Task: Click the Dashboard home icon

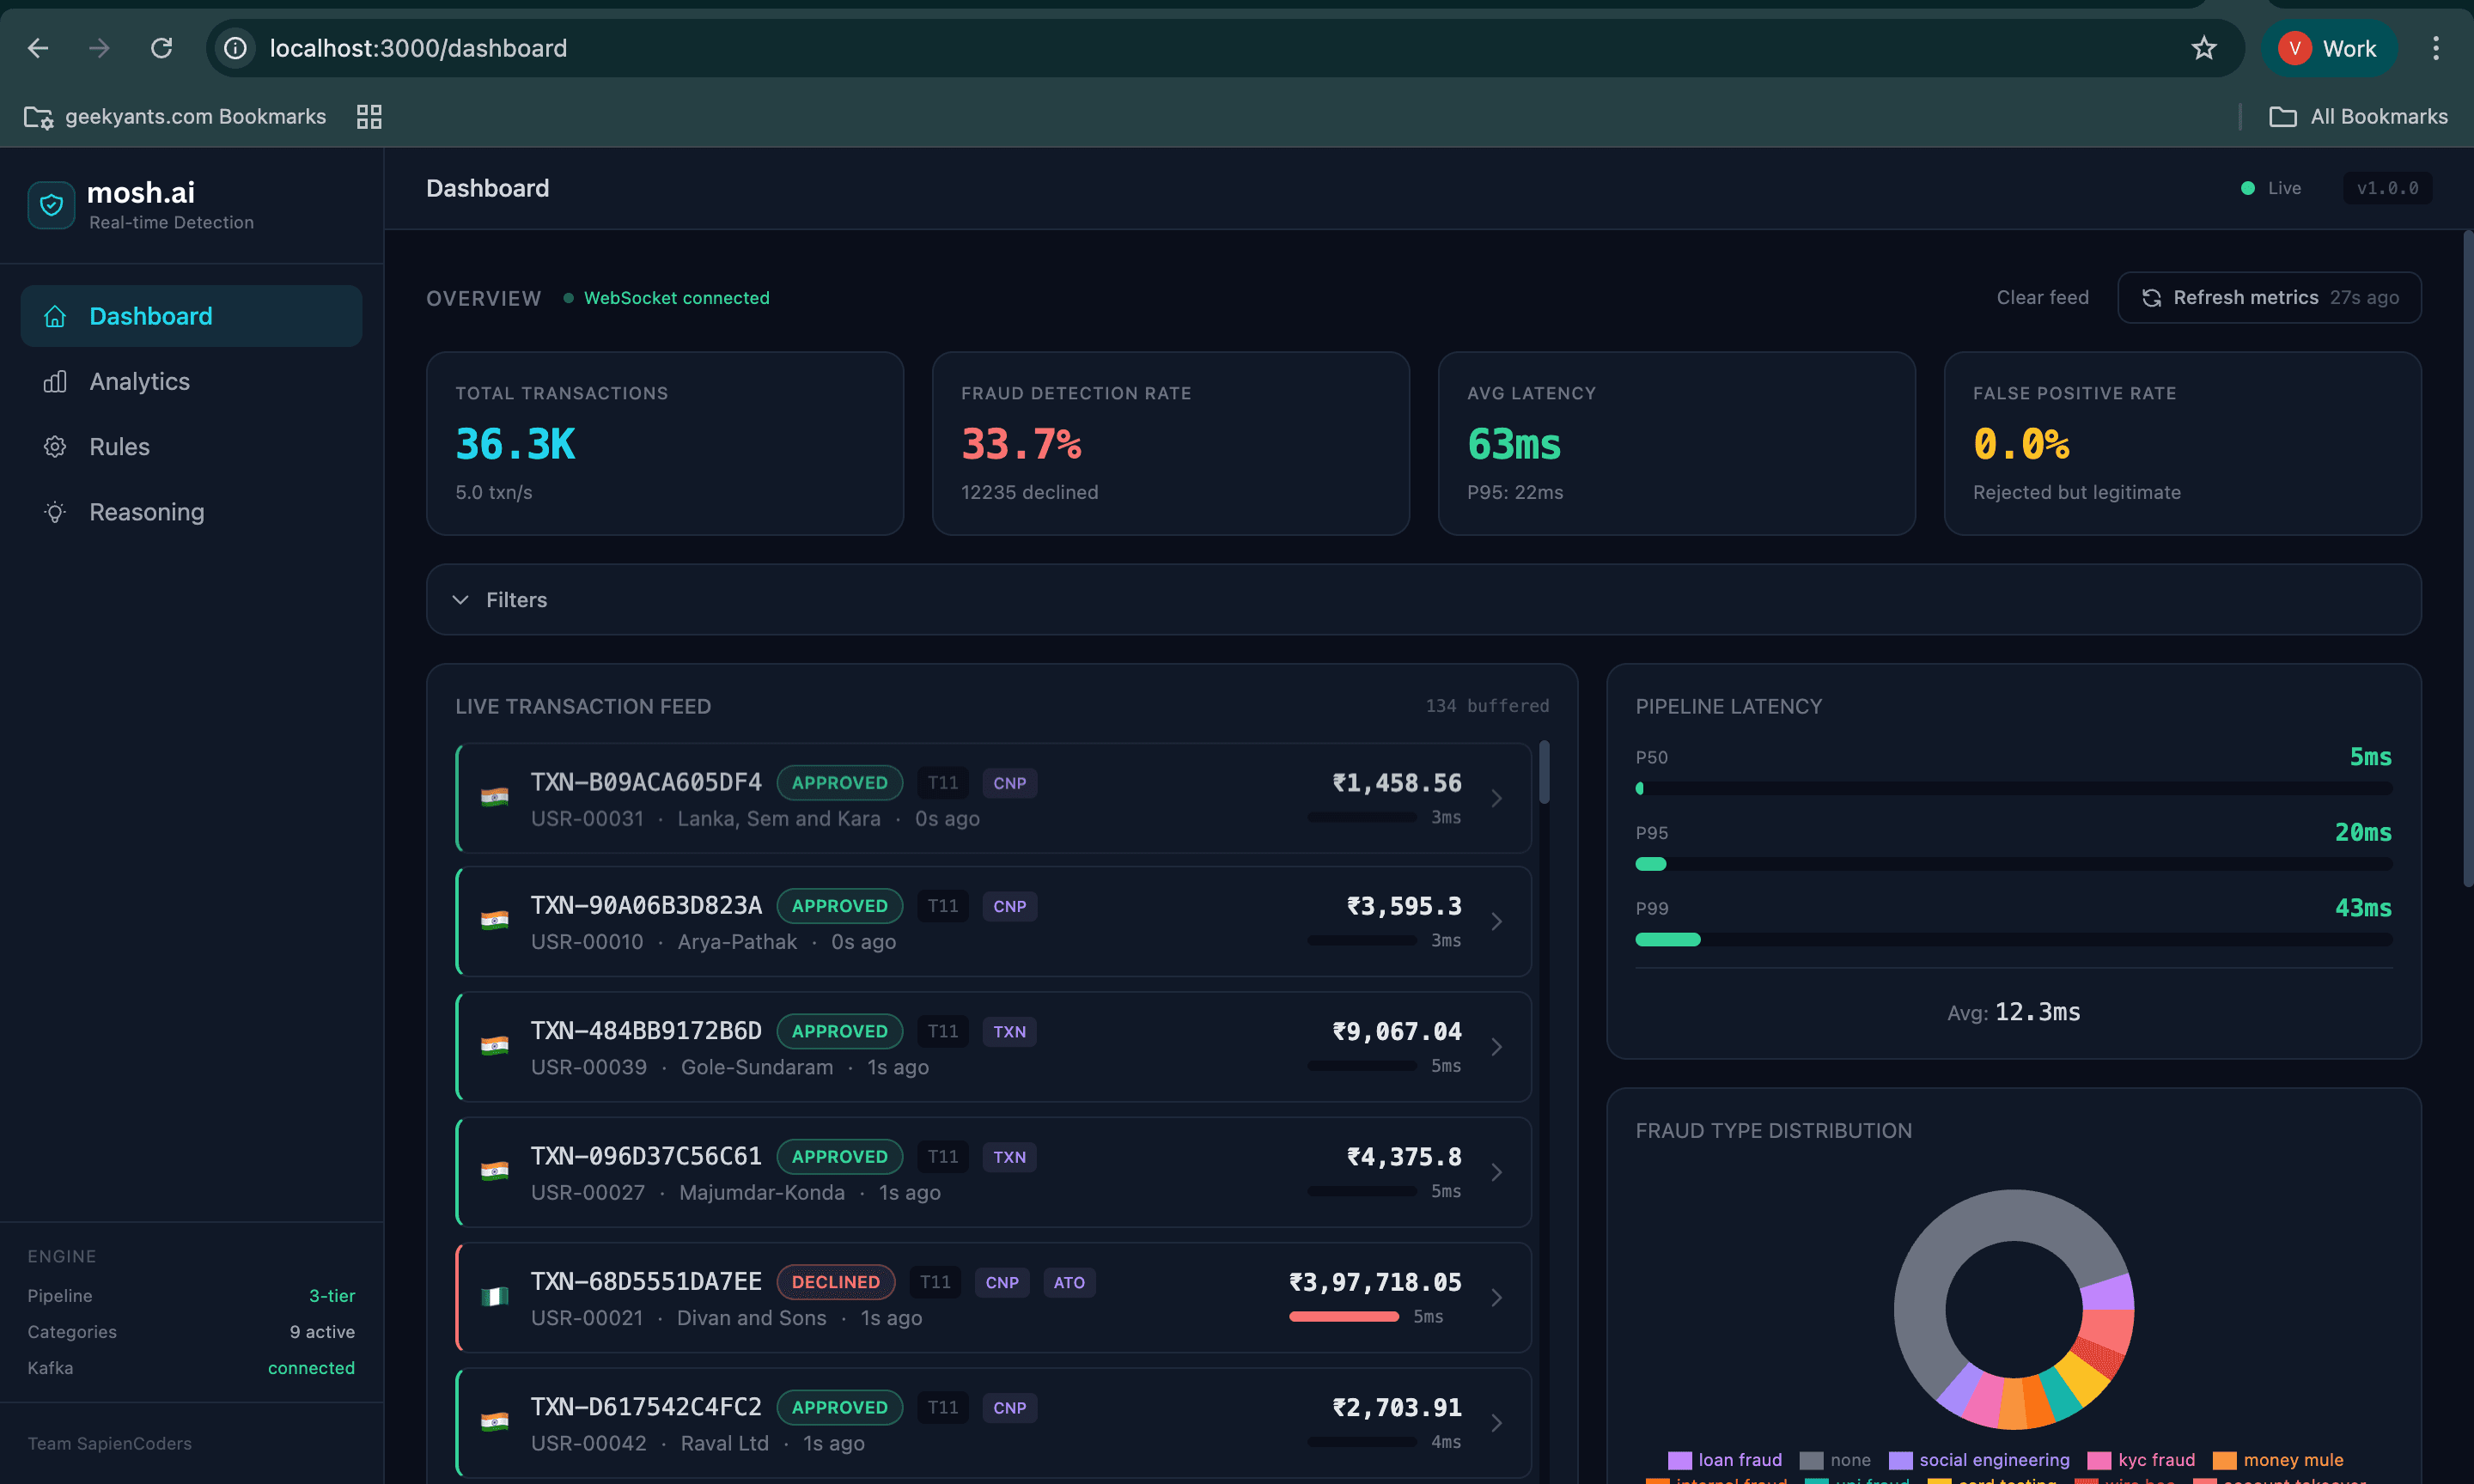Action: click(55, 316)
